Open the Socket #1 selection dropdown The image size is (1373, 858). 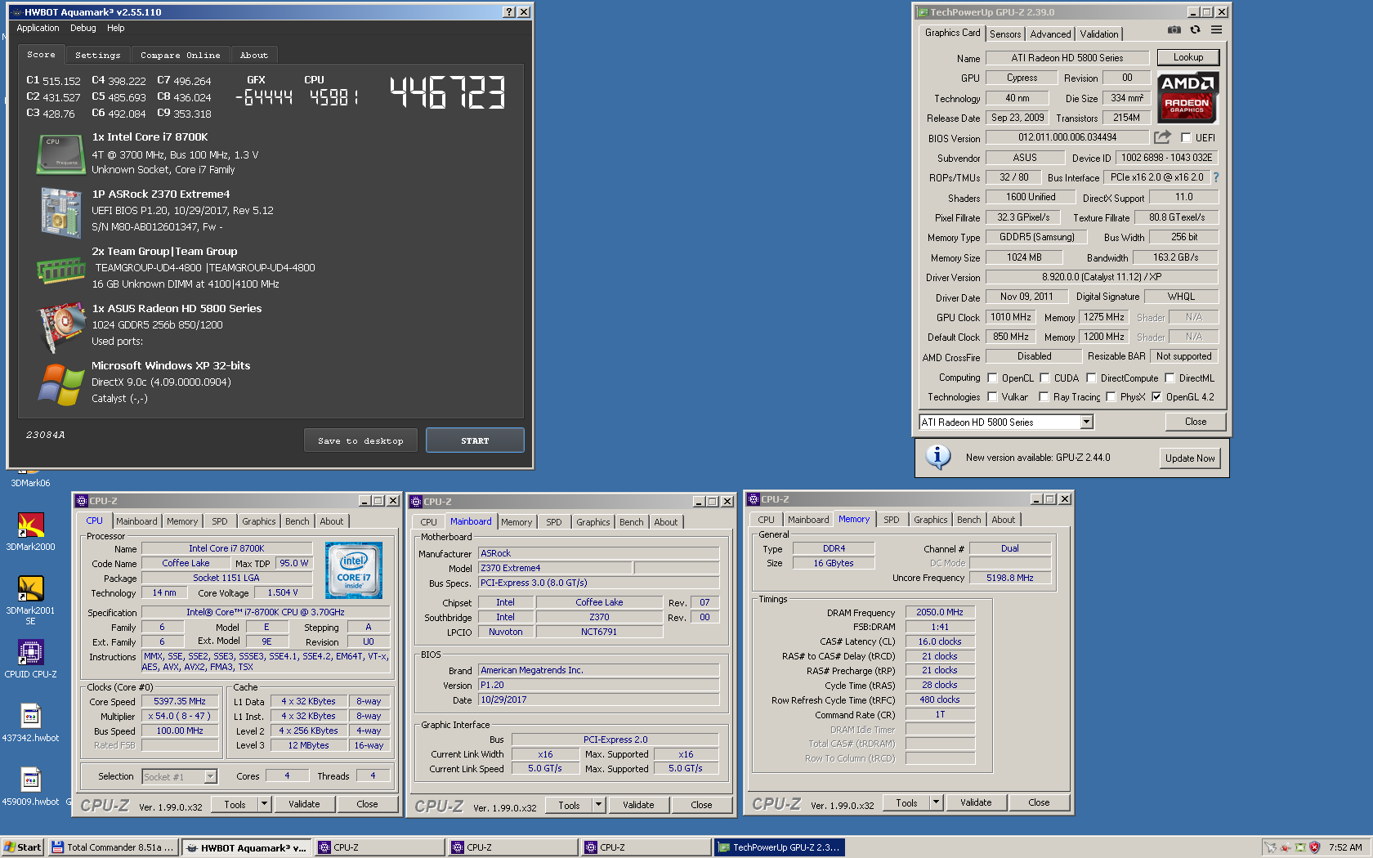click(210, 777)
